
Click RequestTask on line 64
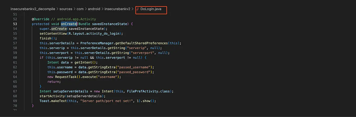66,77
